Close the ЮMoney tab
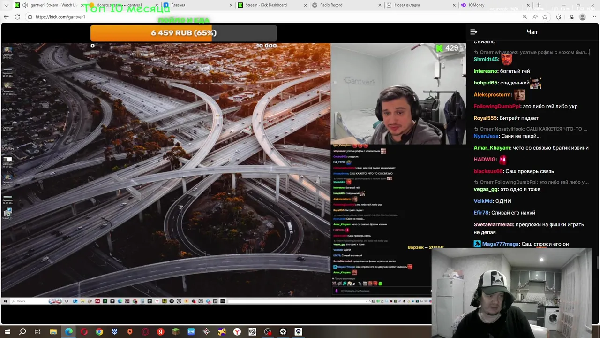Viewport: 600px width, 338px height. [x=528, y=5]
